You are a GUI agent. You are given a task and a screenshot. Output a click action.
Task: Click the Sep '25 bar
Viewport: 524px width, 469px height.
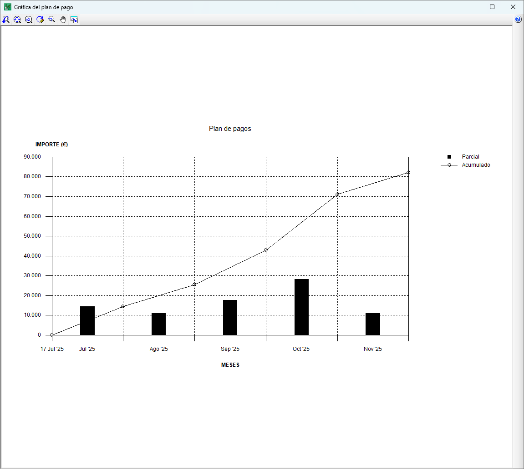pos(230,318)
